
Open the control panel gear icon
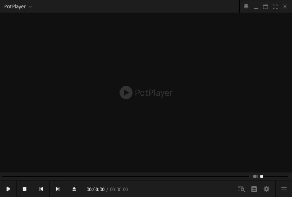tap(267, 189)
